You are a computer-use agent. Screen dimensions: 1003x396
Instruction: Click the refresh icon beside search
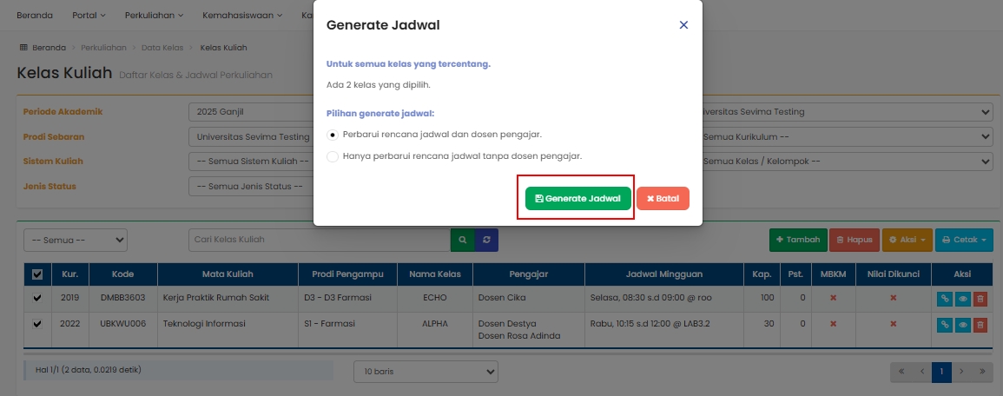pos(486,240)
